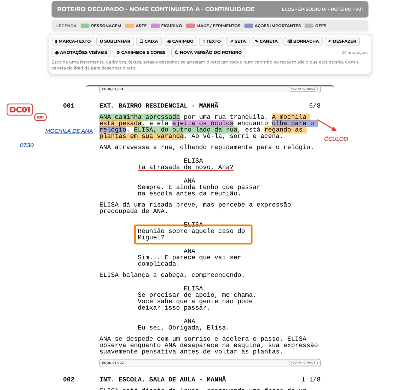
Task: Select the Texto tool
Action: point(212,41)
